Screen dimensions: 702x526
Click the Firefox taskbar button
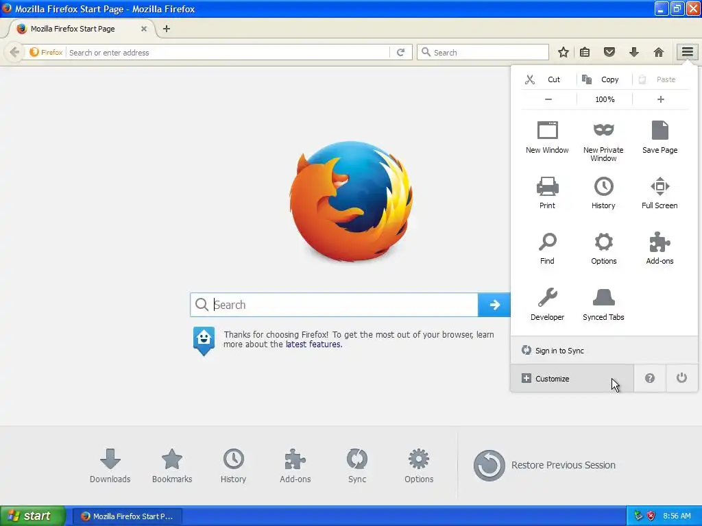click(127, 516)
